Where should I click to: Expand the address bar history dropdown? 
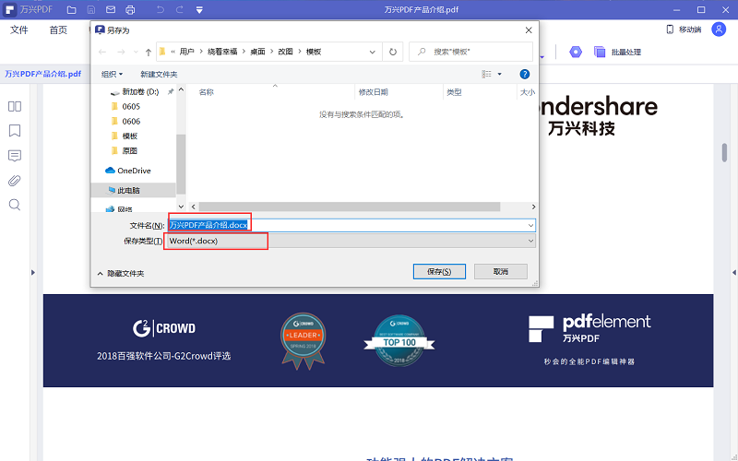373,52
